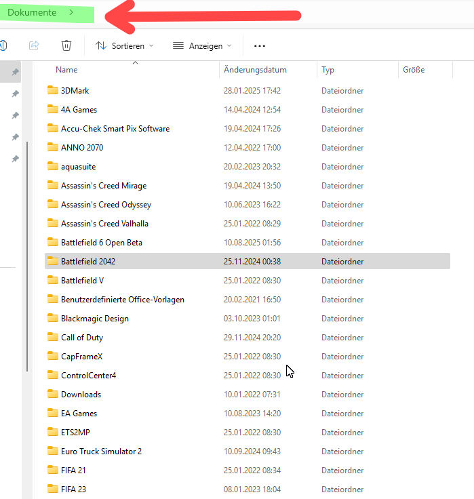
Task: Click the Battlefield V name text
Action: [x=83, y=281]
